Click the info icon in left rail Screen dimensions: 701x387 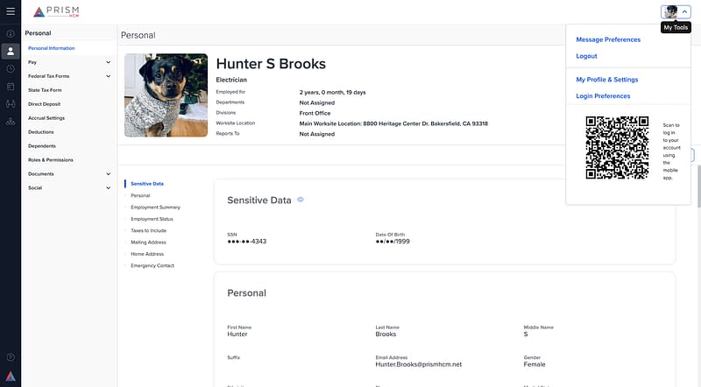(11, 33)
